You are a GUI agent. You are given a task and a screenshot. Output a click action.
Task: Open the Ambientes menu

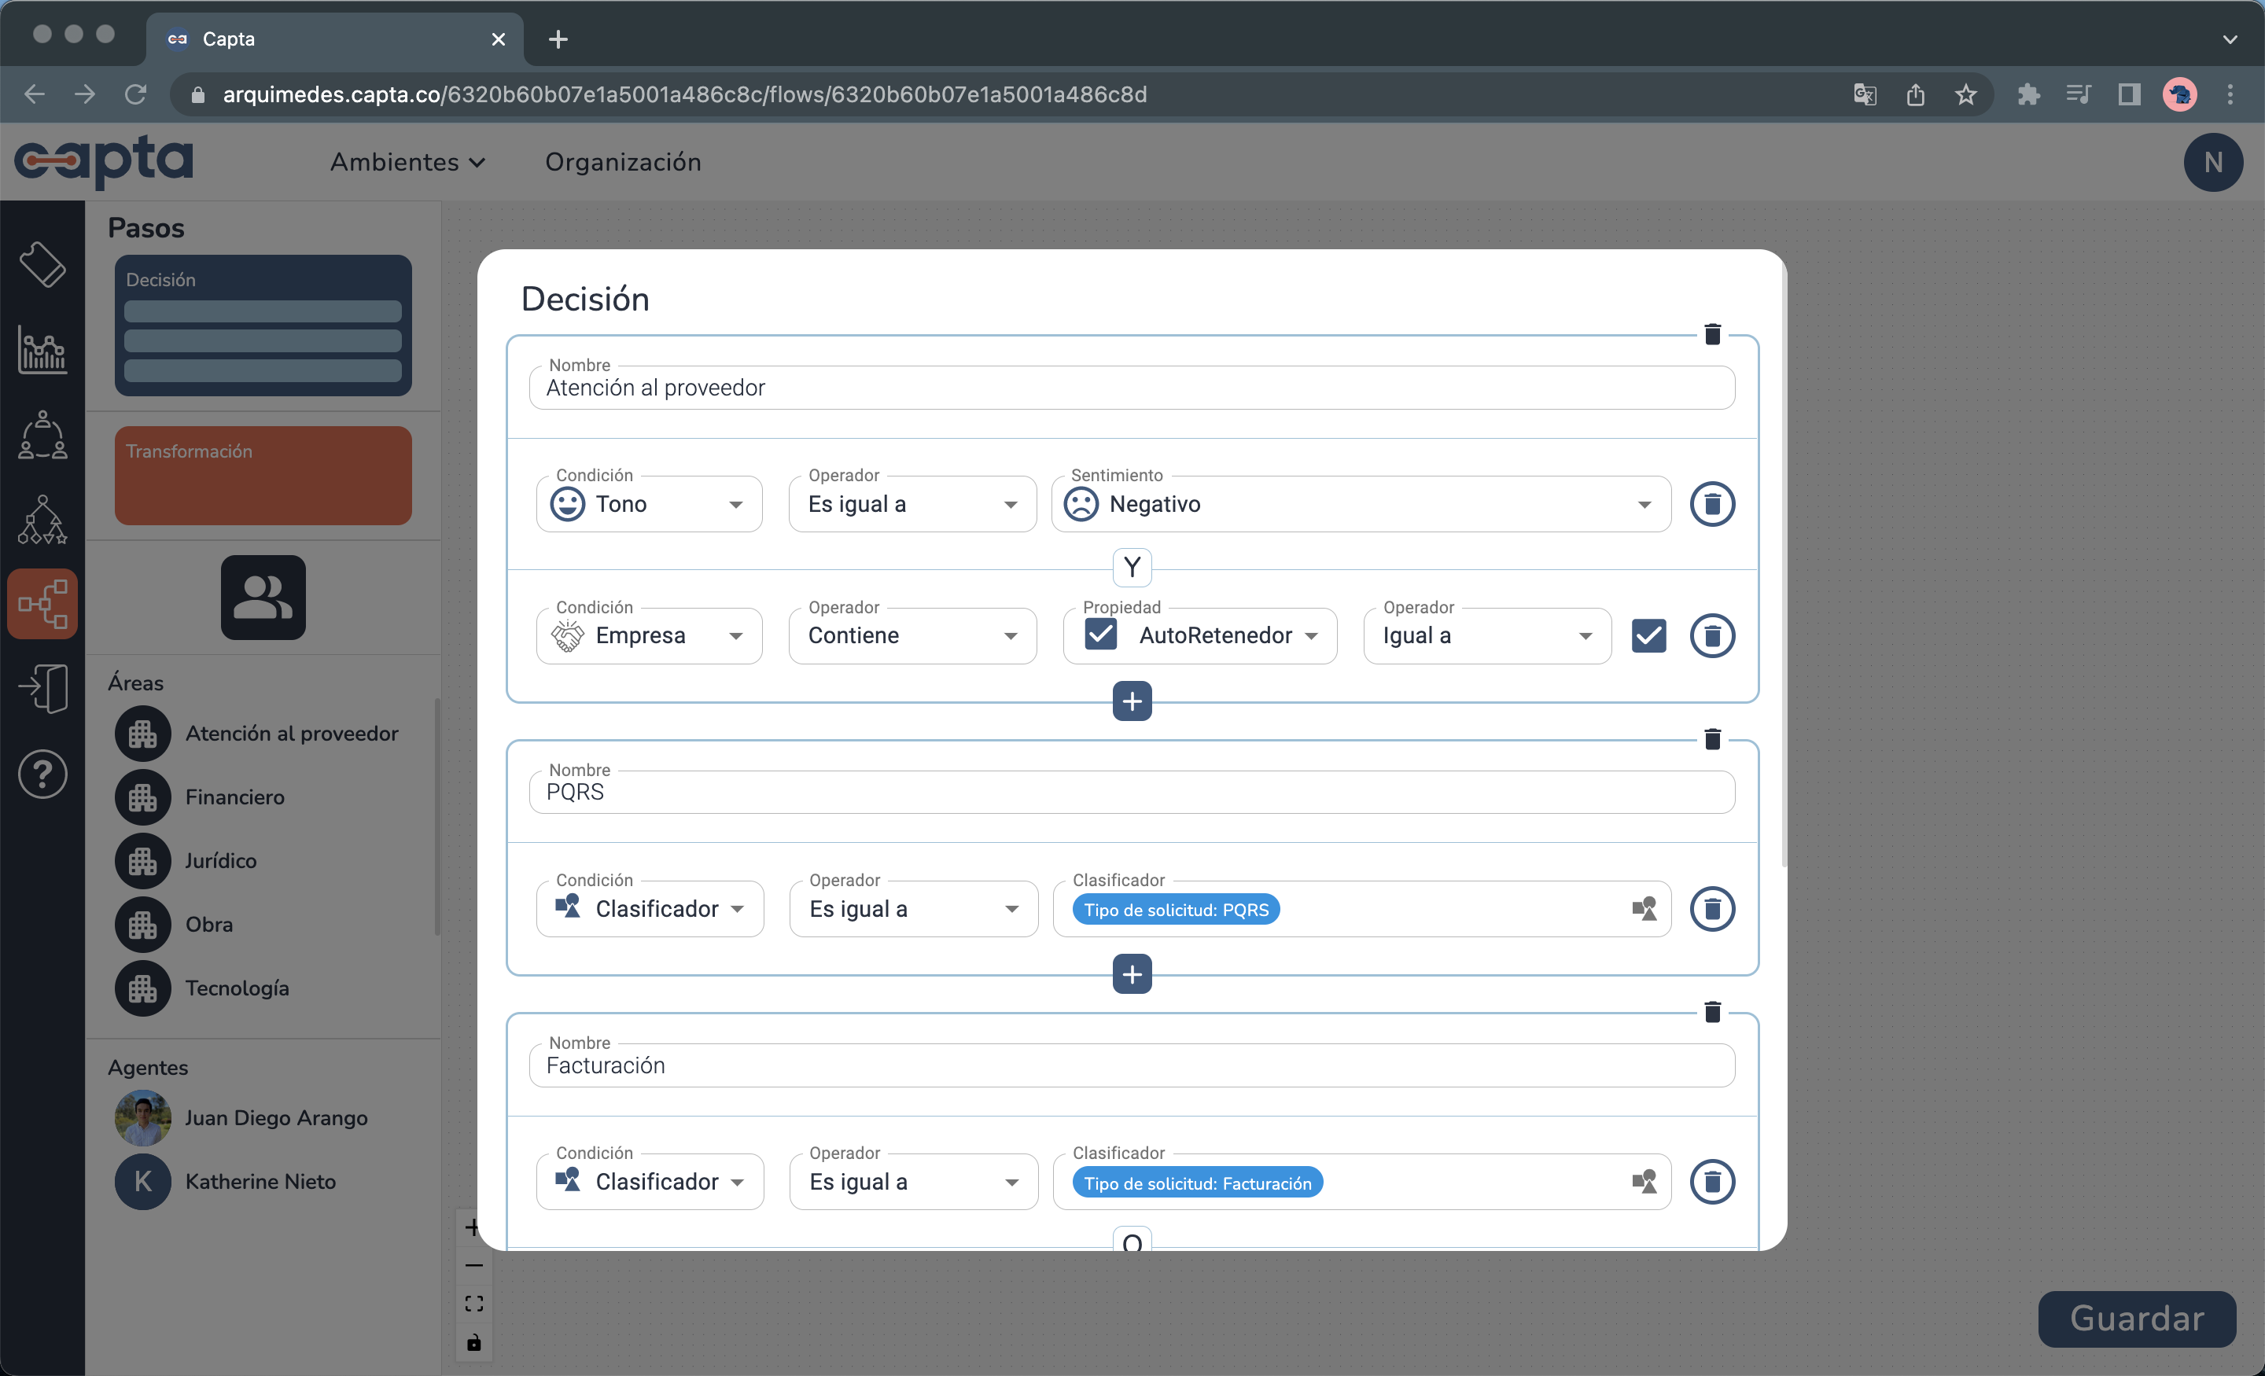pyautogui.click(x=407, y=162)
